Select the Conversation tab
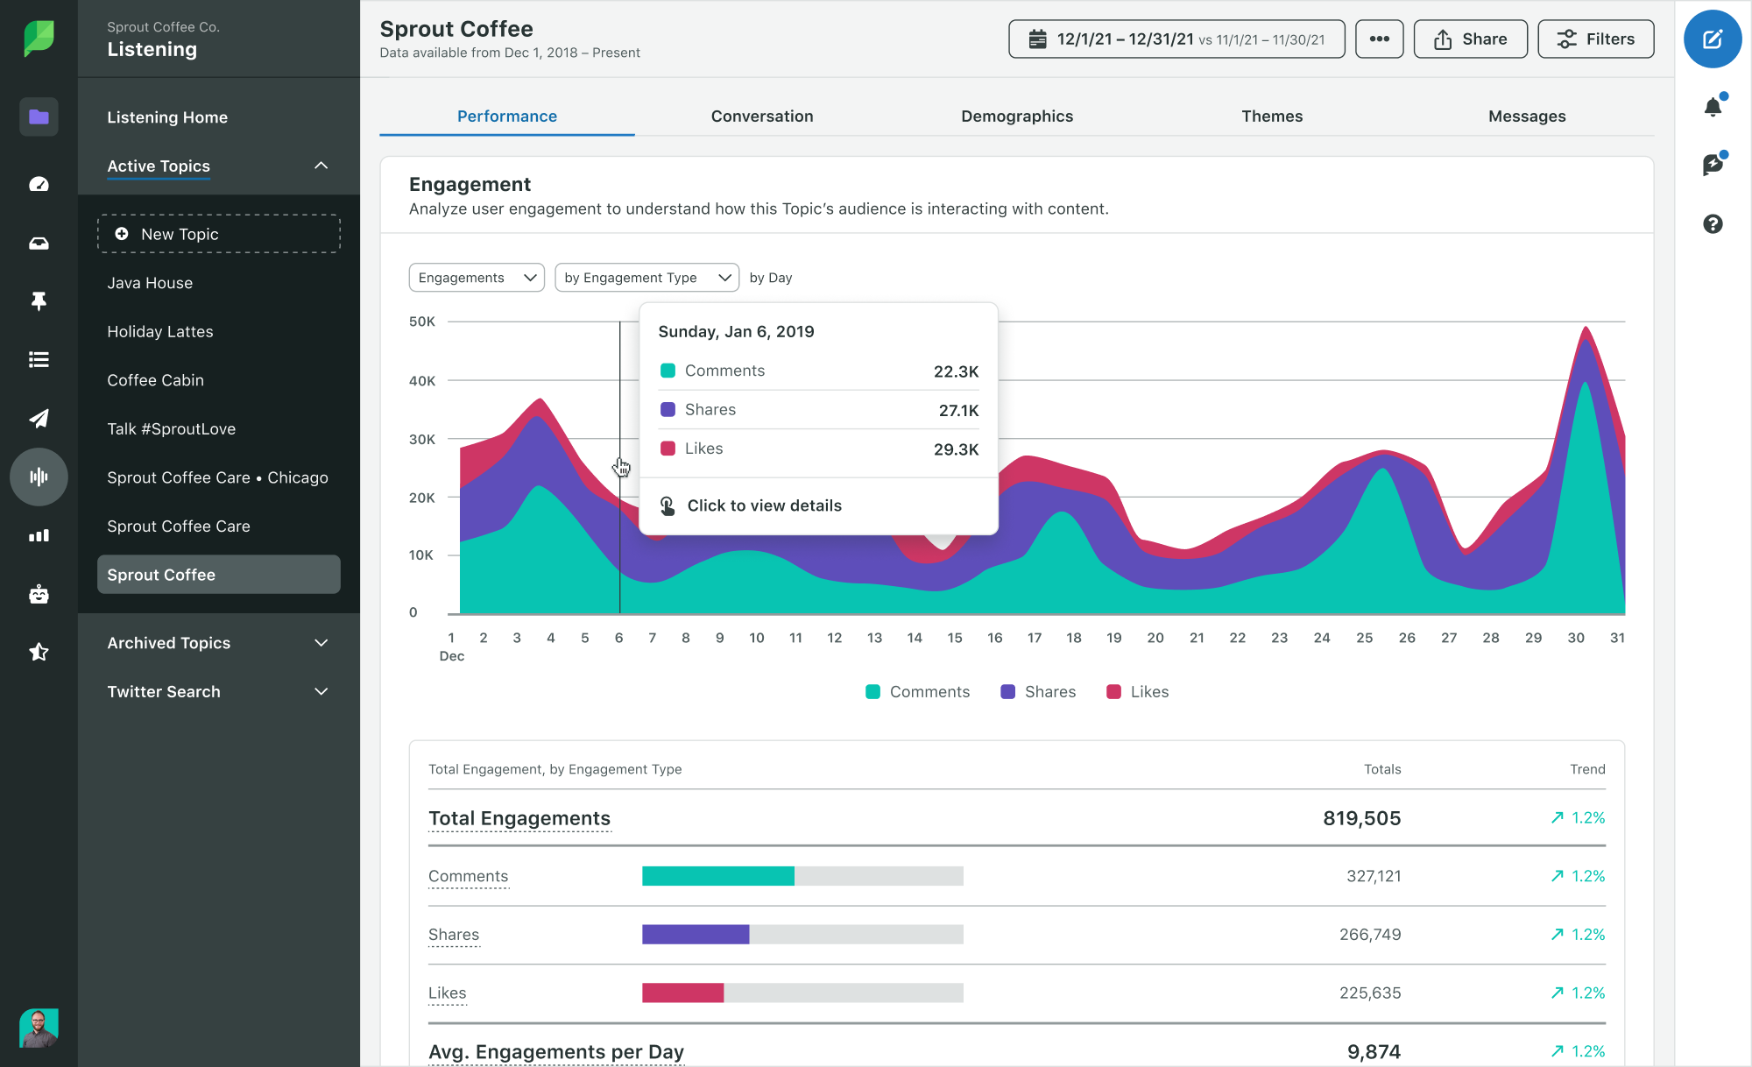Screen dimensions: 1752x1067 [x=762, y=115]
